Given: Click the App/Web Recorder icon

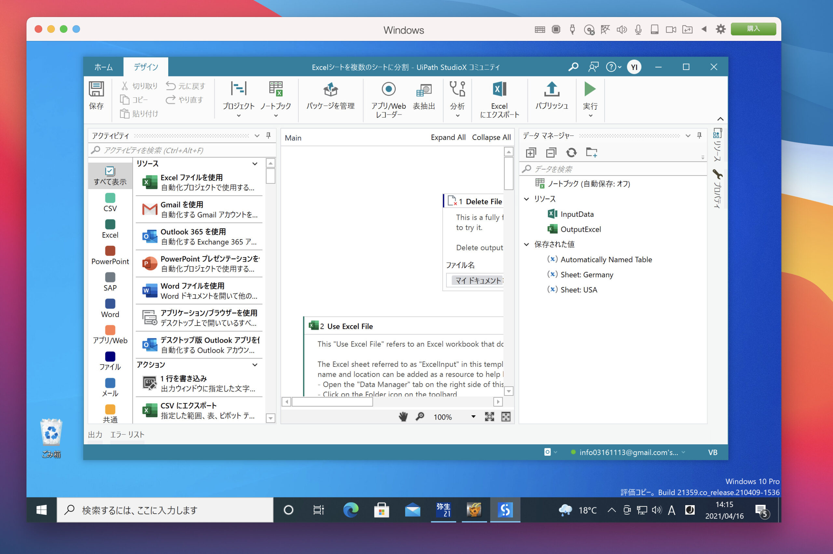Looking at the screenshot, I should coord(388,90).
